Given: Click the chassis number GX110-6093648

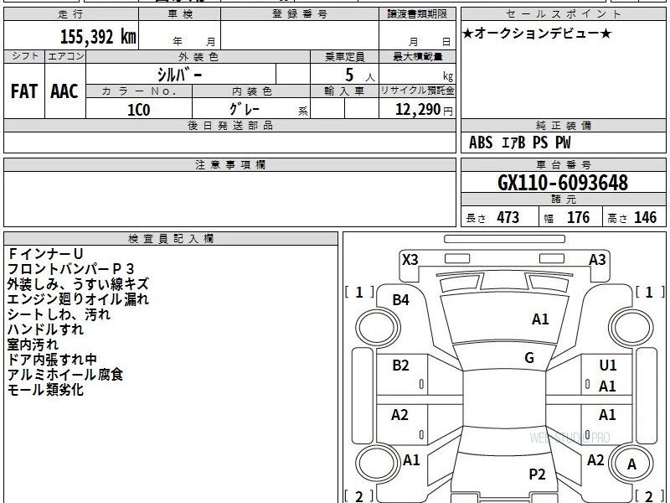Looking at the screenshot, I should coord(563,183).
